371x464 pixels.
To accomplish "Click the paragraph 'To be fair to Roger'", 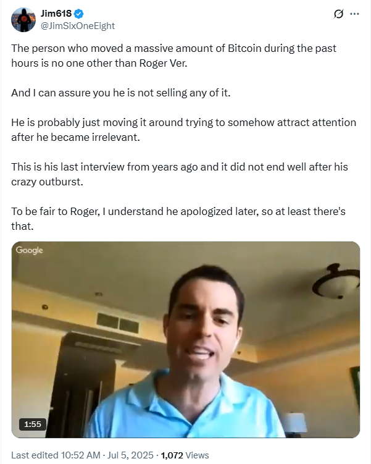I will (x=178, y=219).
